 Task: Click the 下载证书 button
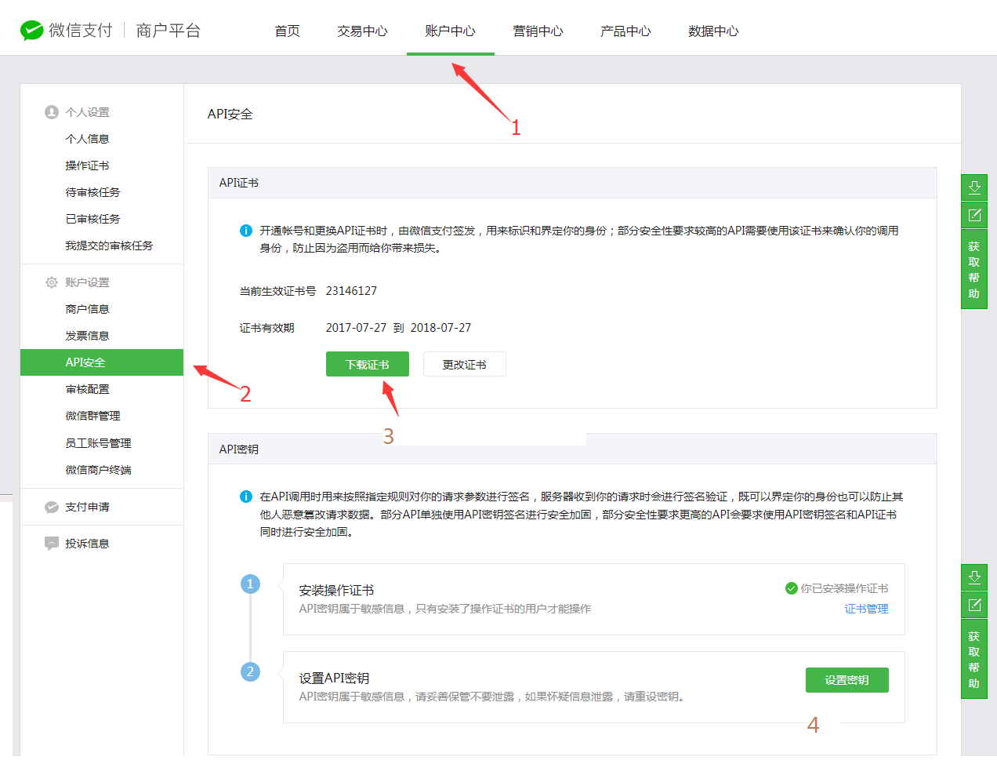[367, 364]
